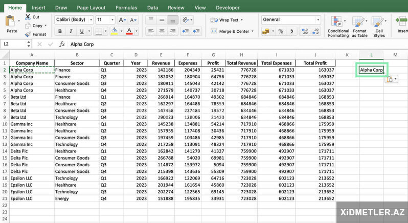Click the accounting currency format icon
Image resolution: width=408 pixels, height=223 pixels.
266,32
